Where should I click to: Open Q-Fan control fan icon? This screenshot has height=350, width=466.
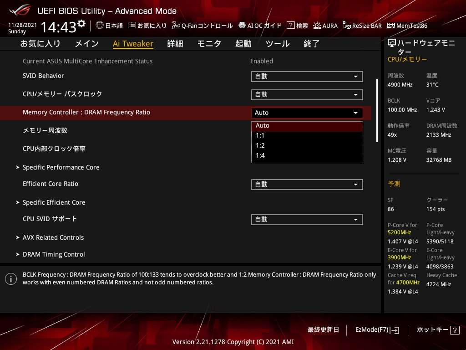pos(176,26)
